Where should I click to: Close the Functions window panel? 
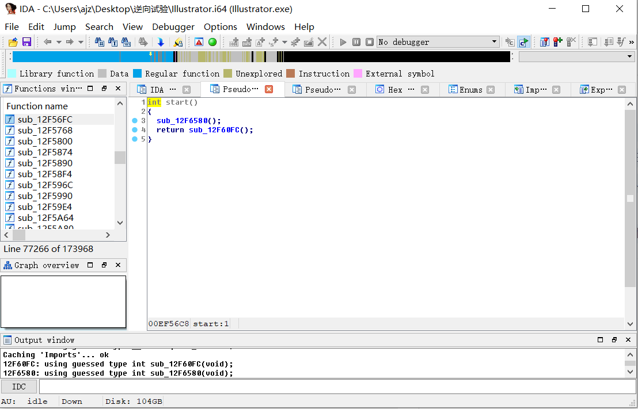pyautogui.click(x=118, y=89)
